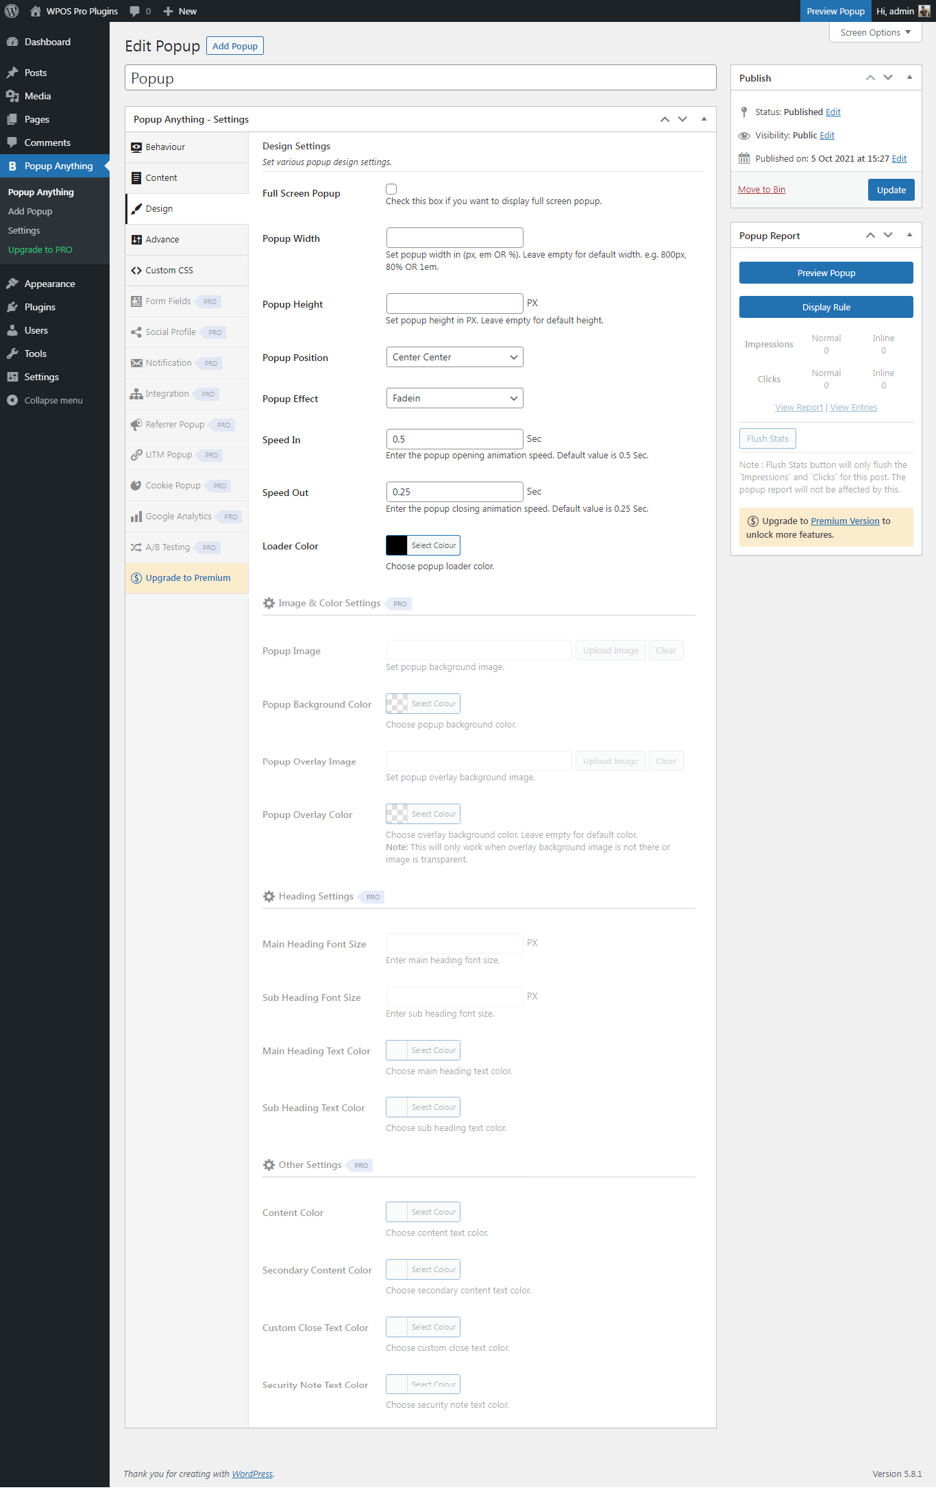Expand Screen Options panel
This screenshot has width=936, height=1490.
point(875,32)
